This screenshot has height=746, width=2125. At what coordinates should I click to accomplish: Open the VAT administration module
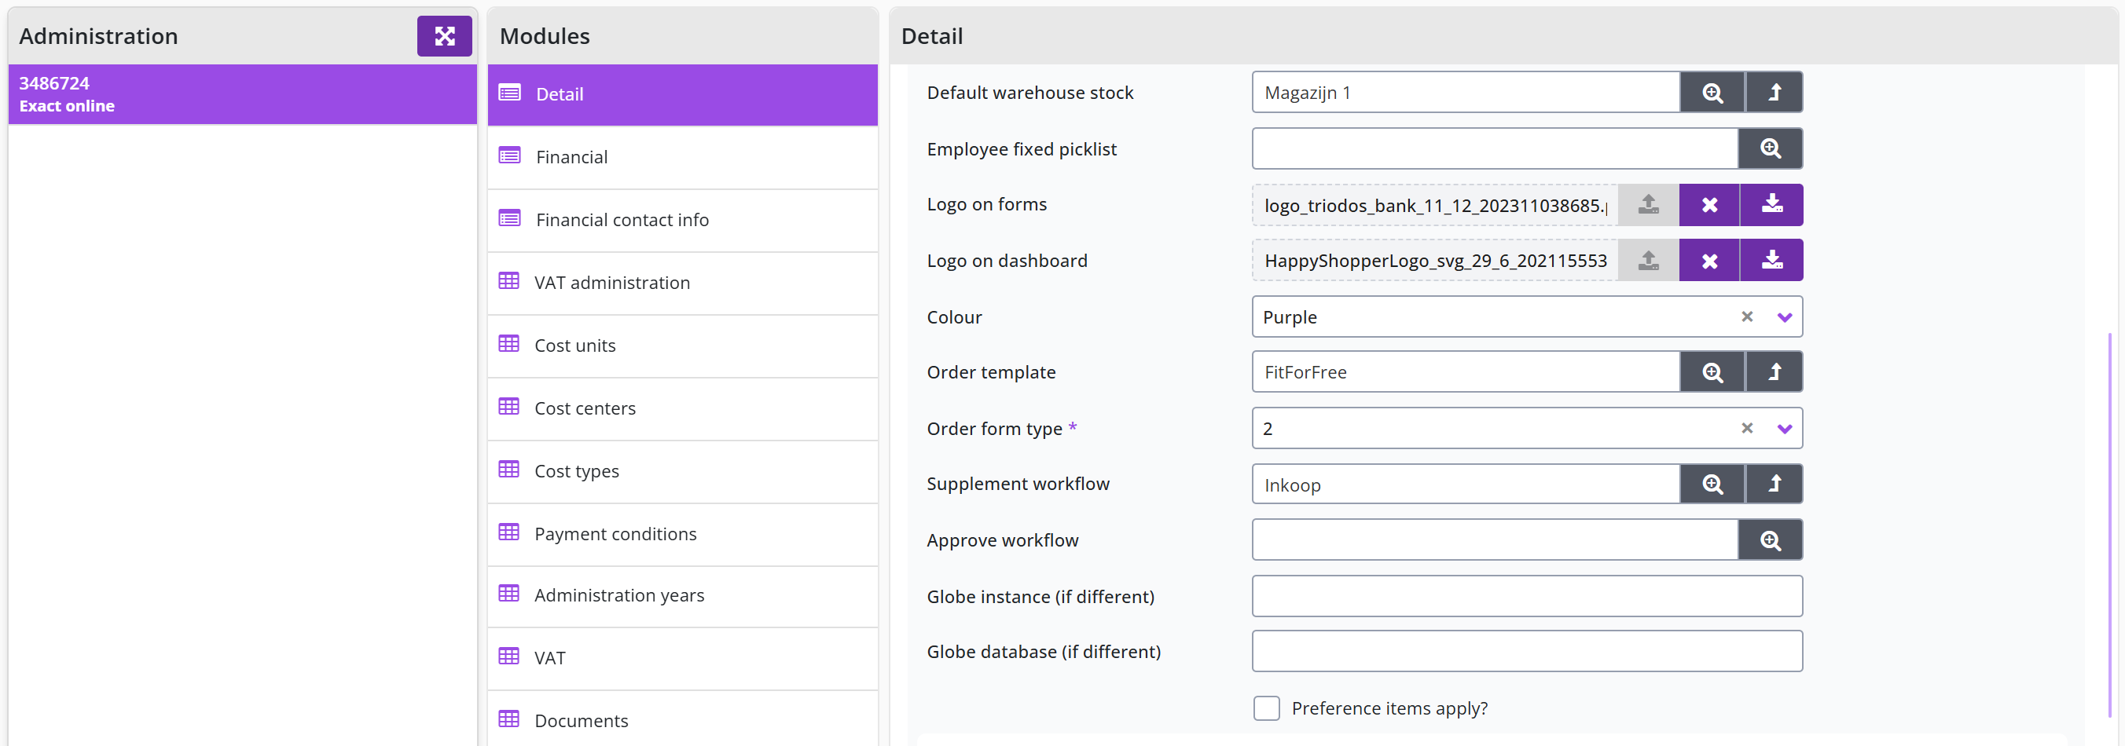(x=682, y=283)
